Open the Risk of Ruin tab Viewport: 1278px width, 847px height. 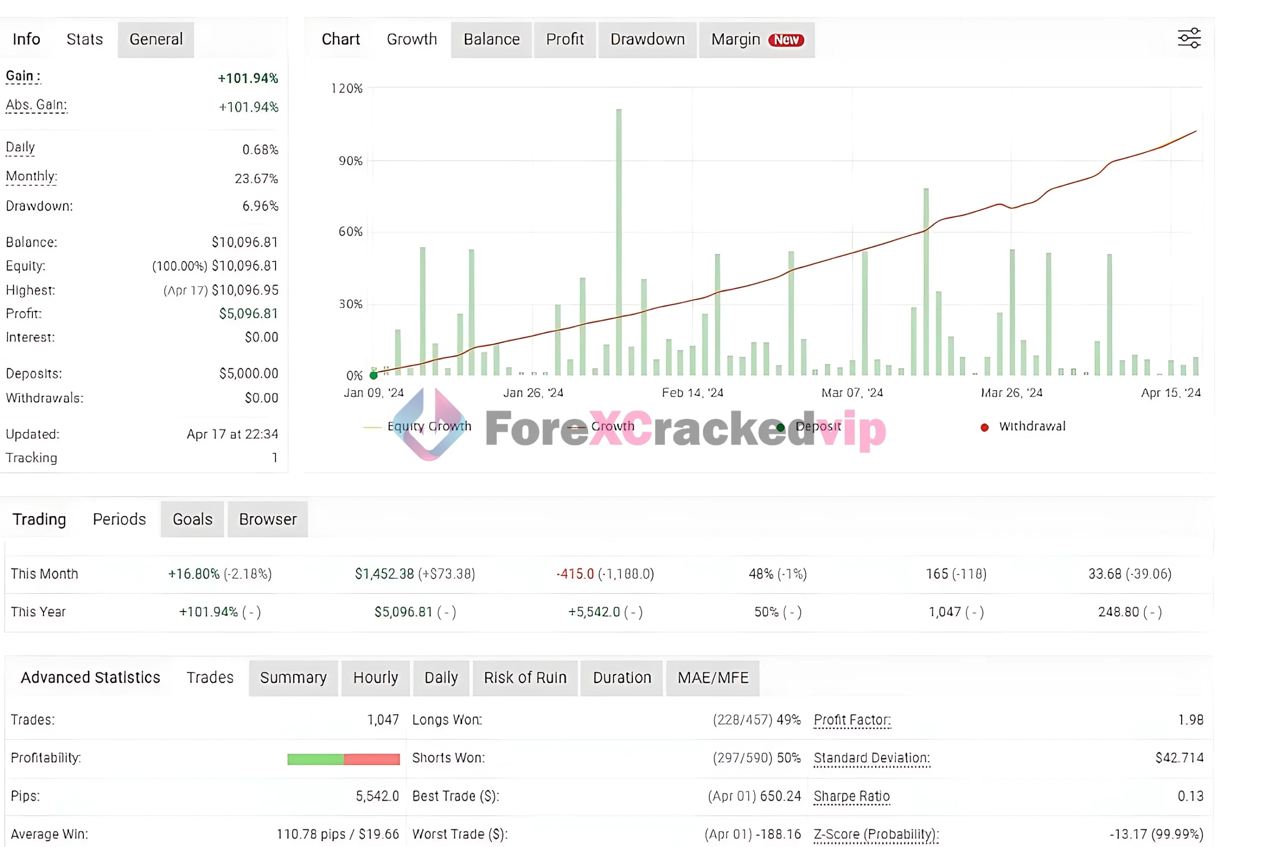pos(525,677)
